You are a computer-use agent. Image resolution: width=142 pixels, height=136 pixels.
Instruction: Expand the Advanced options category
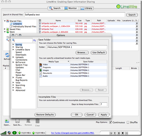coord(13,90)
